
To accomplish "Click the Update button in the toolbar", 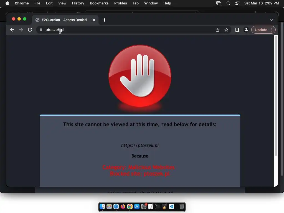I will coord(261,30).
